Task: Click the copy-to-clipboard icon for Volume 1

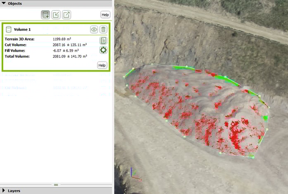Action: pyautogui.click(x=103, y=41)
